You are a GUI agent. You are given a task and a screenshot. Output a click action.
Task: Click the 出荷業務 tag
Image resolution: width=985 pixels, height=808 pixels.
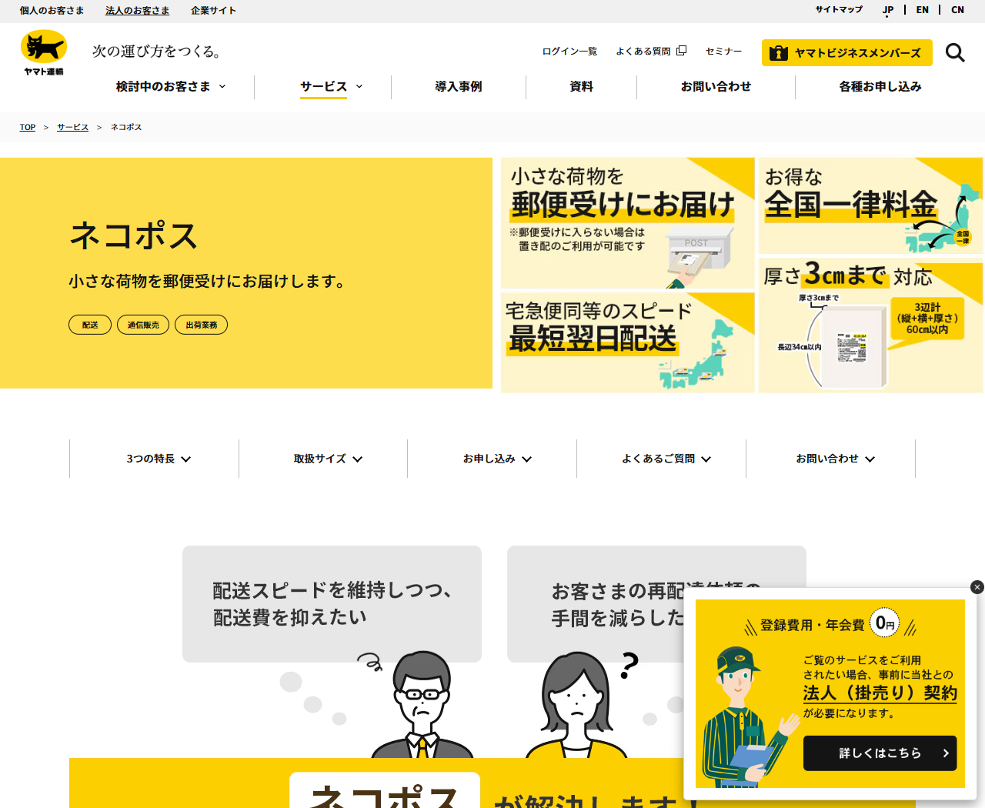pyautogui.click(x=201, y=325)
